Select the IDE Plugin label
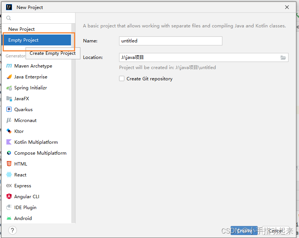Image resolution: width=299 pixels, height=238 pixels. click(x=26, y=208)
